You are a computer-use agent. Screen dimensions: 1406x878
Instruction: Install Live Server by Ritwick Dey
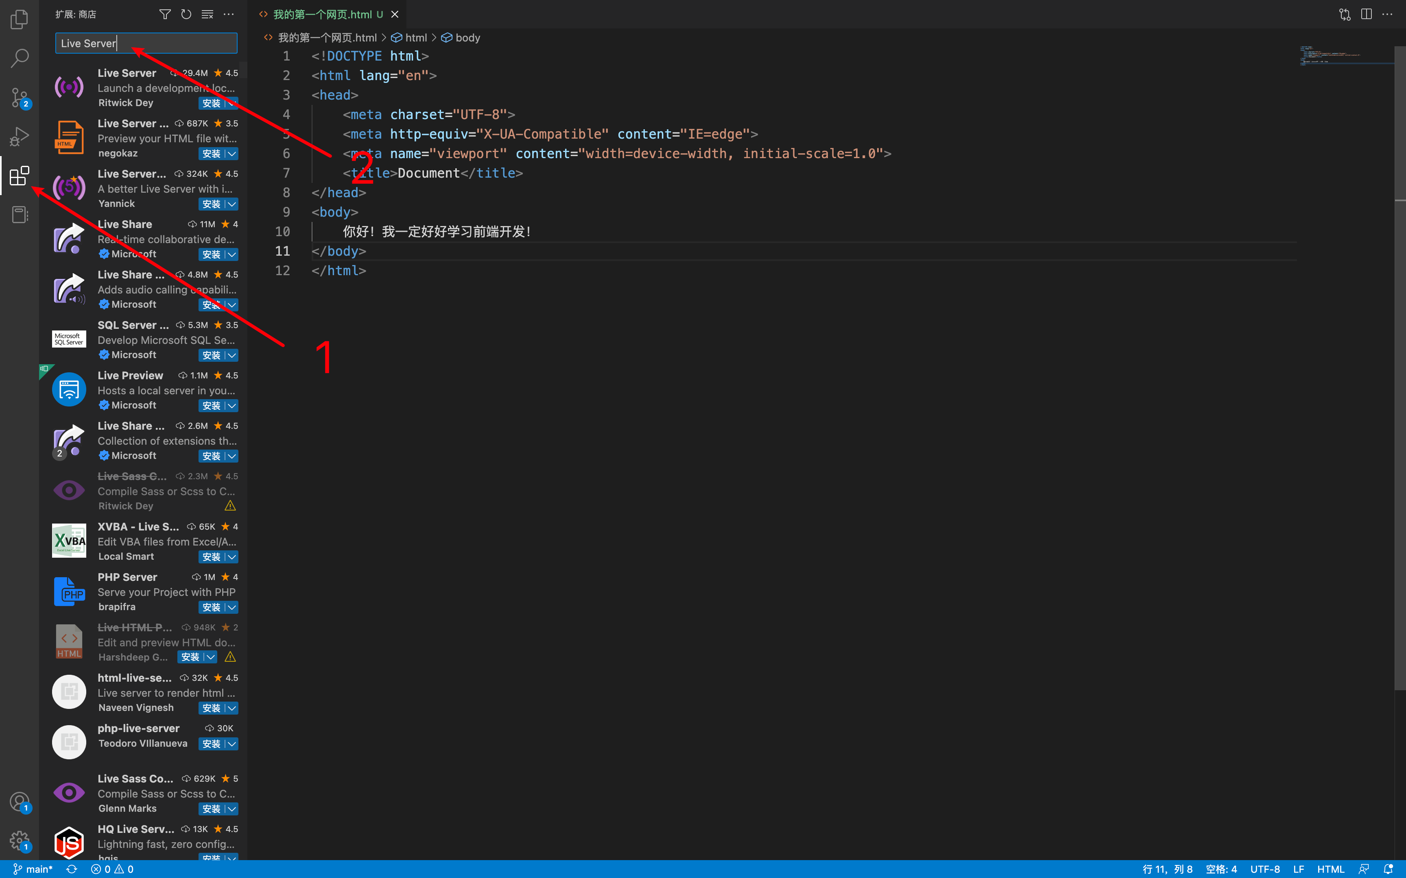(x=212, y=103)
